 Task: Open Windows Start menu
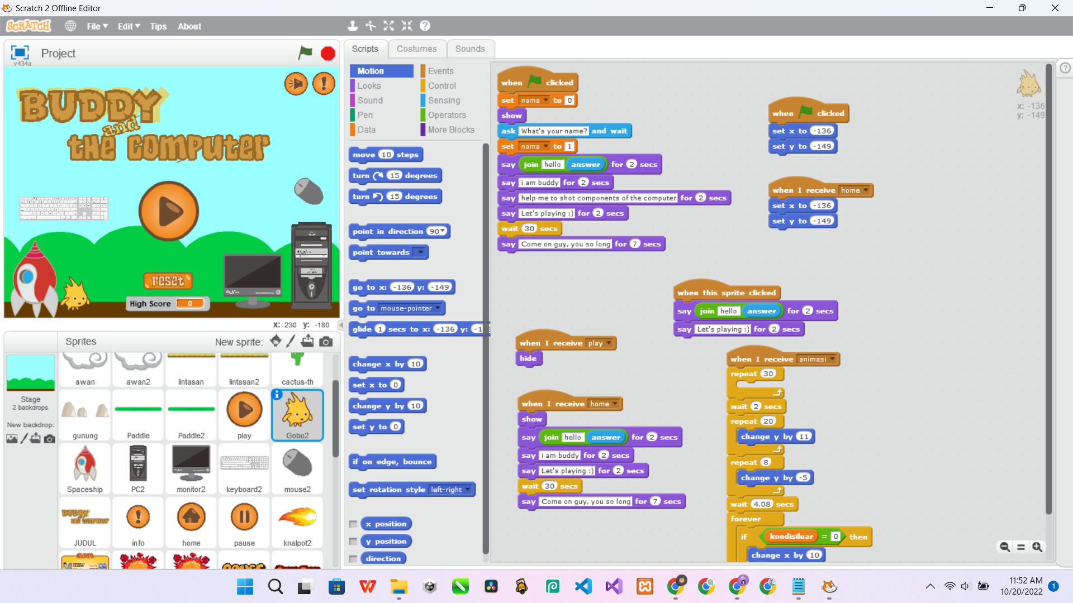click(245, 586)
